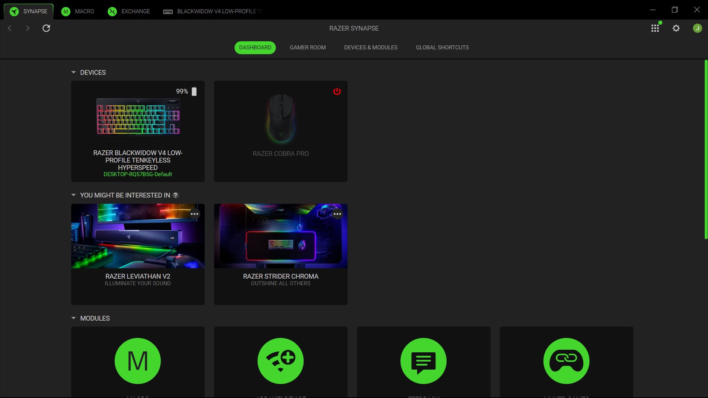Screen dimensions: 708x398
Task: View the Razer Leviathan V2 promo image
Action: click(x=138, y=236)
